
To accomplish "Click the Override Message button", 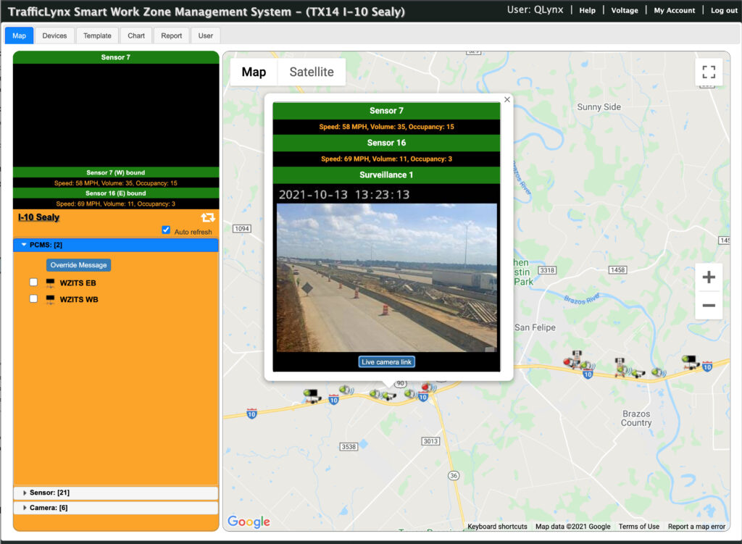I will tap(78, 265).
